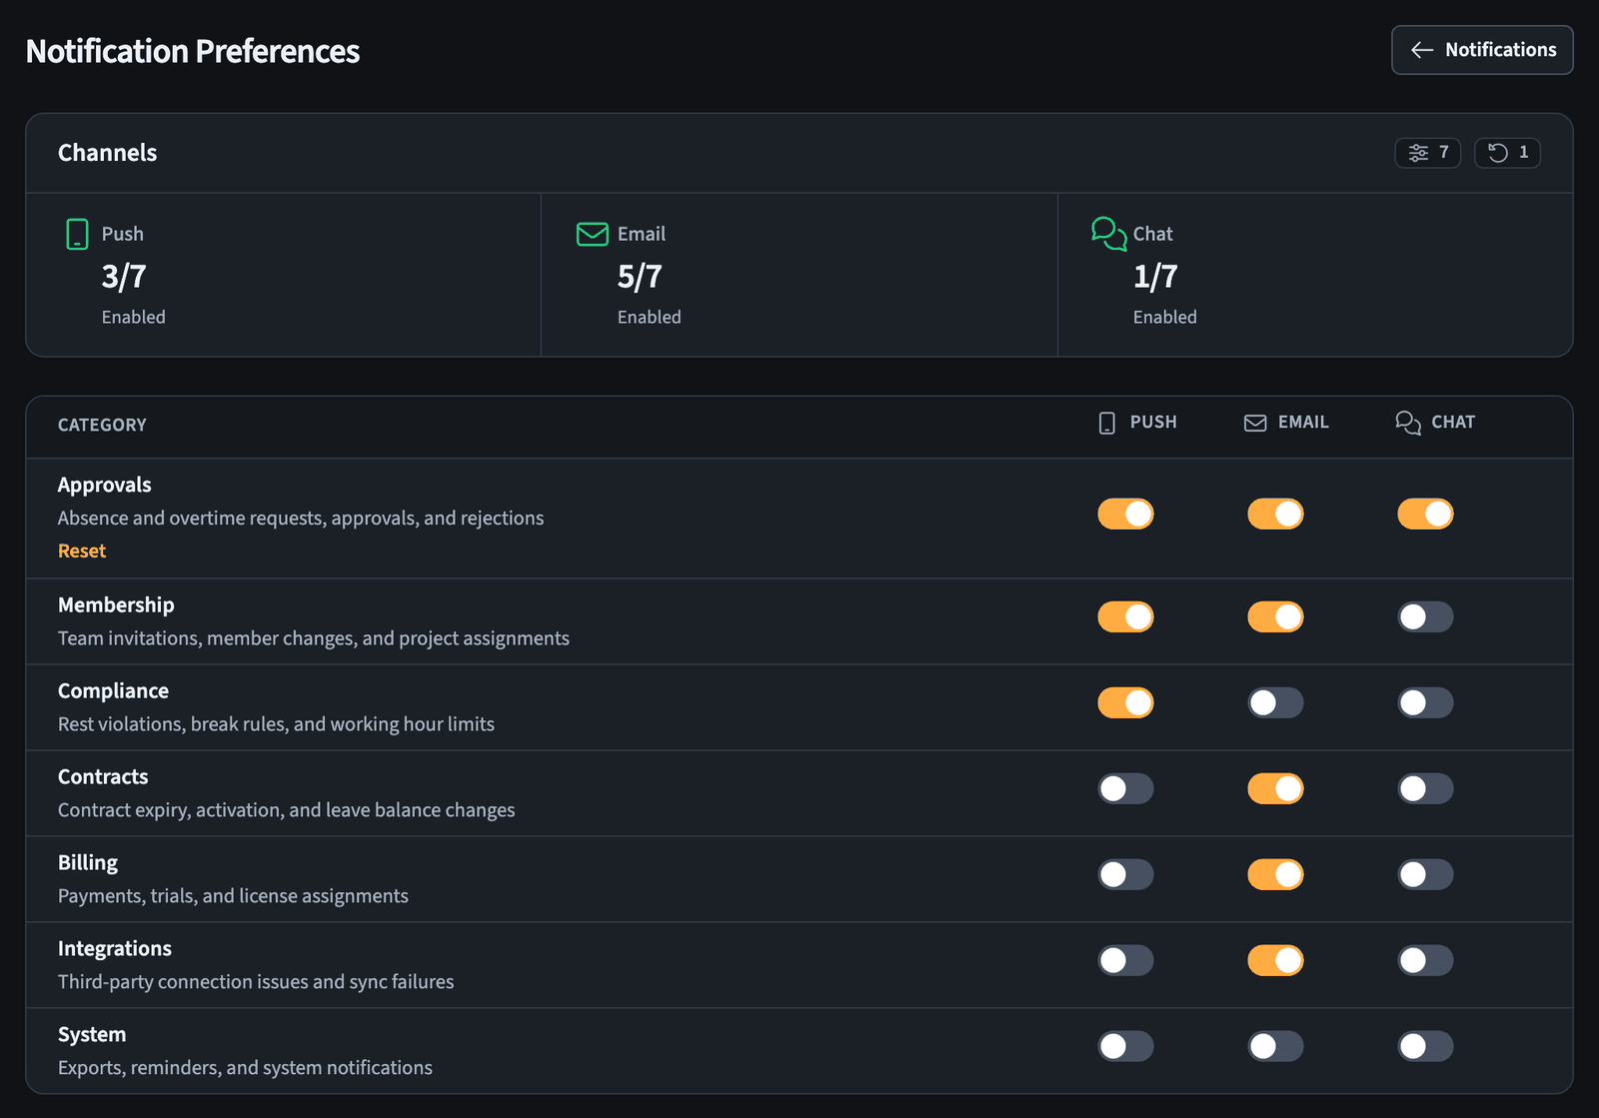
Task: Disable push notifications for Approvals
Action: tap(1125, 514)
